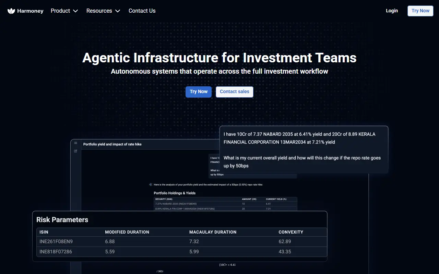This screenshot has width=439, height=274.
Task: Click Try Now in the header
Action: (x=420, y=11)
